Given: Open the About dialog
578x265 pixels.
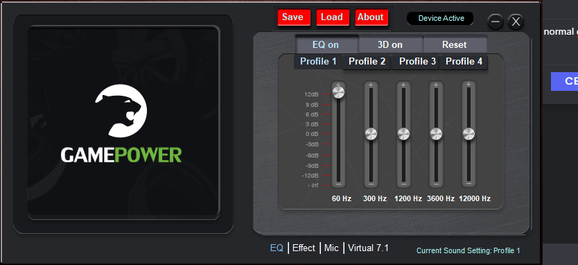Looking at the screenshot, I should [371, 17].
